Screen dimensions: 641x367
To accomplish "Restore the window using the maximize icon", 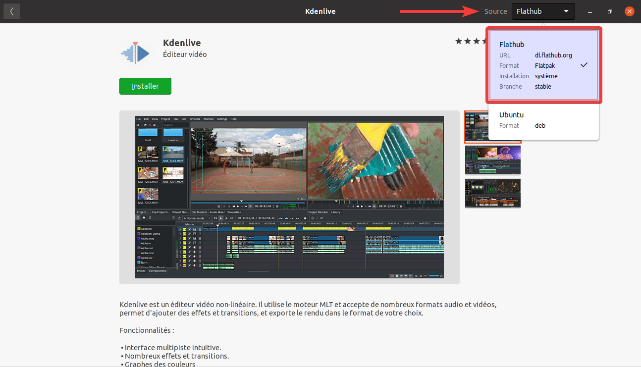I will coord(610,11).
